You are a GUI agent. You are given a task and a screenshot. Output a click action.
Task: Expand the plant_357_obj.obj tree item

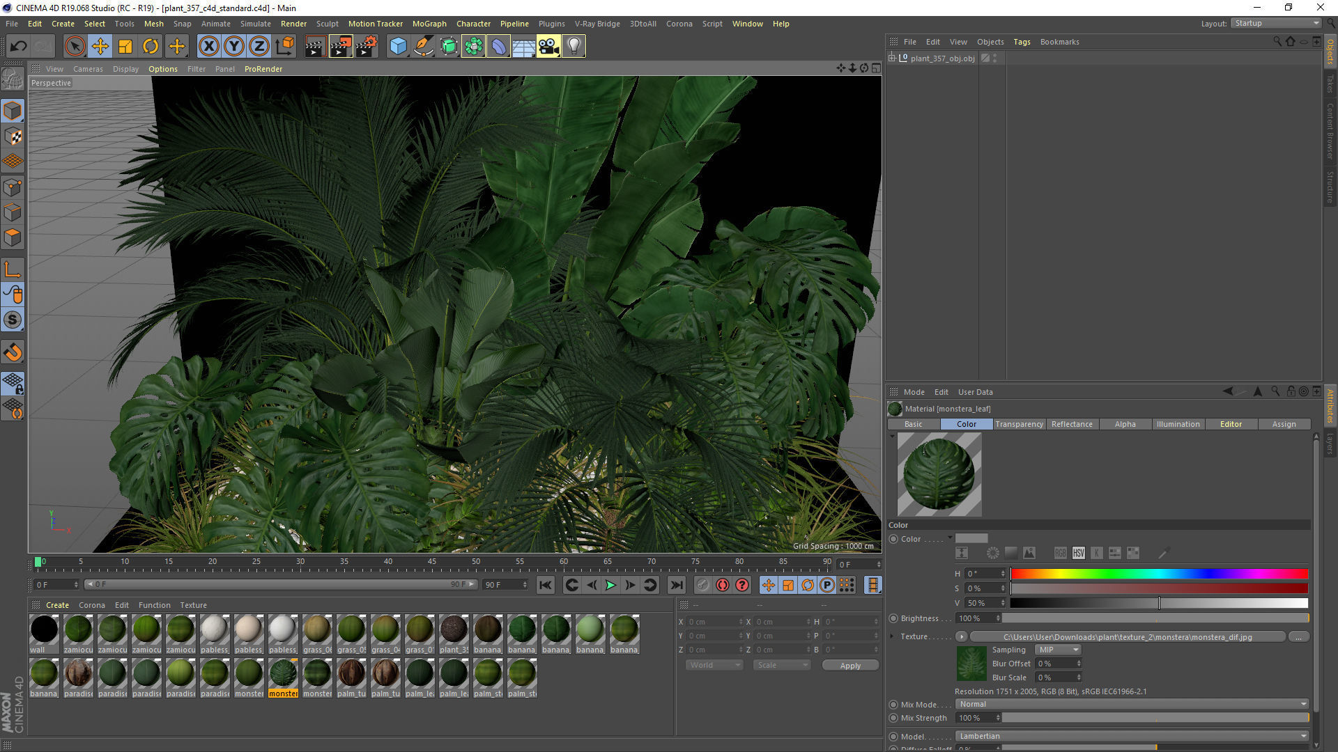click(892, 58)
